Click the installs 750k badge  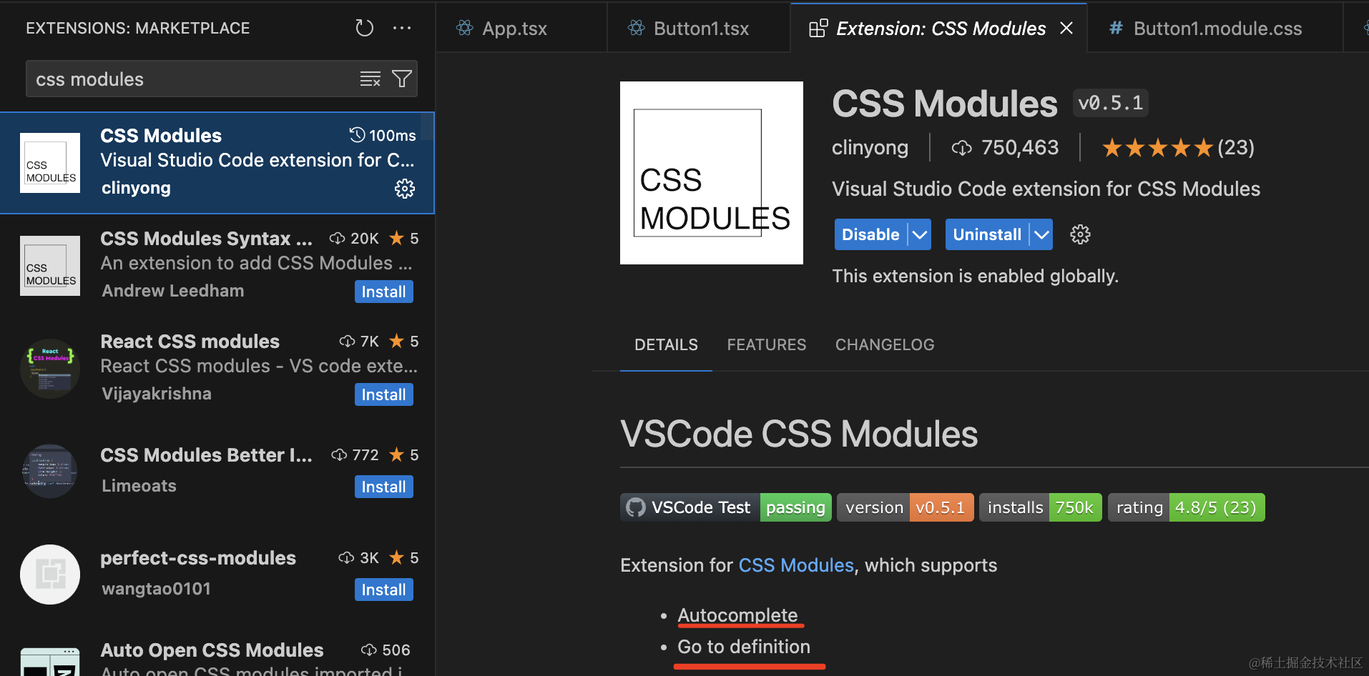tap(1041, 507)
